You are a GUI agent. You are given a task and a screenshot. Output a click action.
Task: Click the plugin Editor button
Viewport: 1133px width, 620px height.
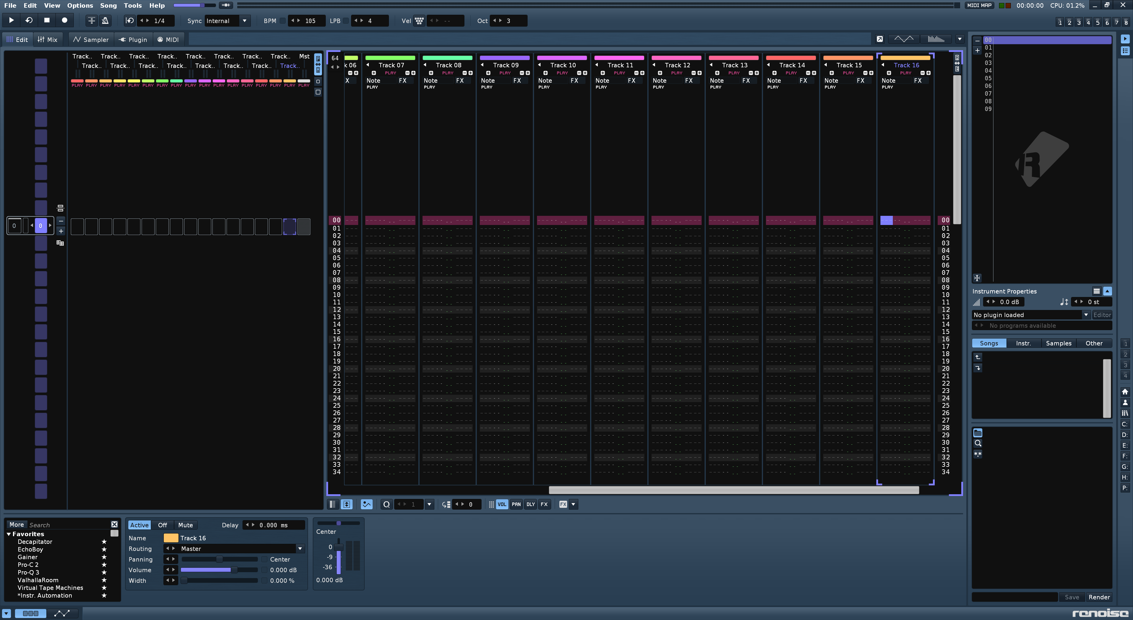point(1102,315)
